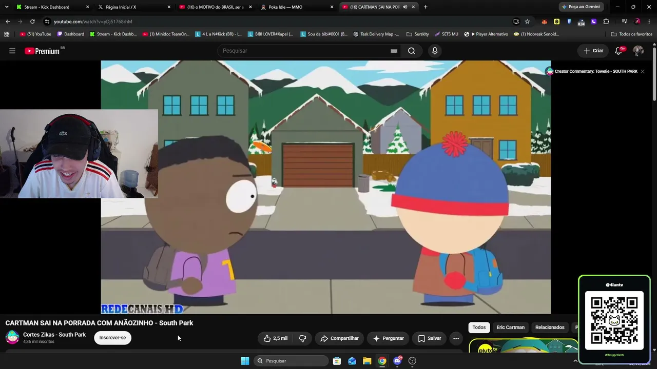Image resolution: width=657 pixels, height=369 pixels.
Task: Go back in browser history
Action: tap(8, 22)
